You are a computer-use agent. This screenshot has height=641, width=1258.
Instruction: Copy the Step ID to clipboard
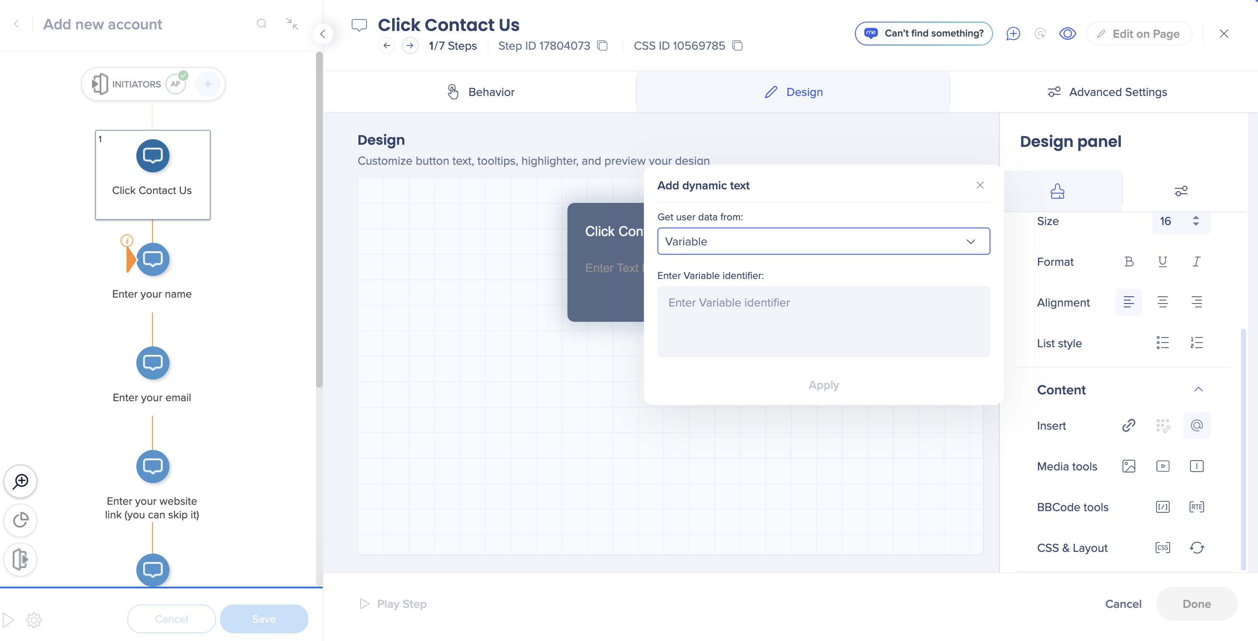pyautogui.click(x=603, y=45)
